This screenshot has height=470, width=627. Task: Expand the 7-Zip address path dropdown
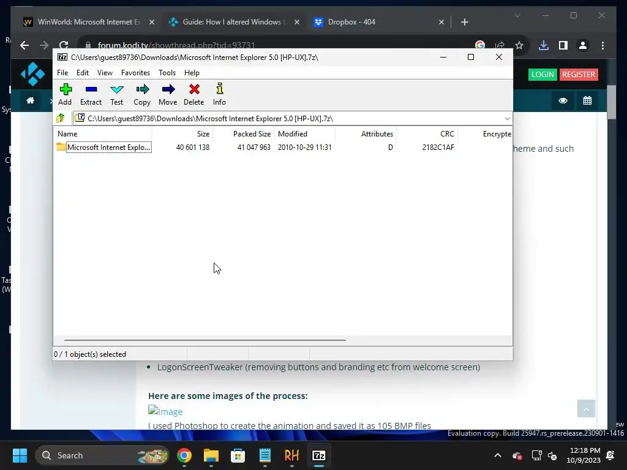tap(507, 119)
